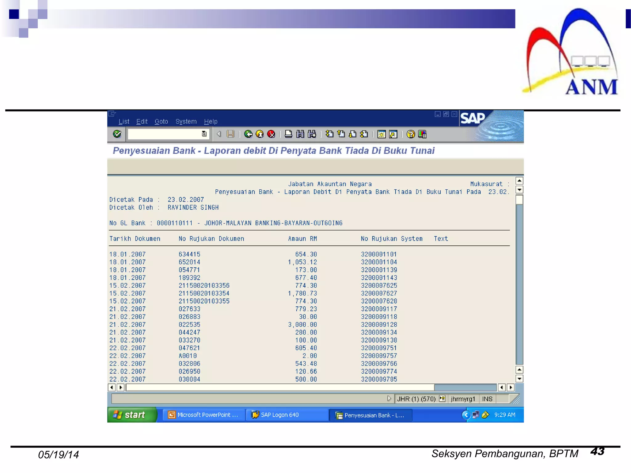This screenshot has height=473, width=631.
Task: Click the green Enter checkmark icon
Action: click(x=117, y=134)
